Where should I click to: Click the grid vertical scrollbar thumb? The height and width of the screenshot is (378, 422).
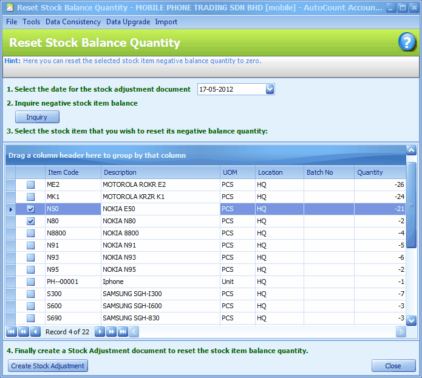click(x=411, y=205)
